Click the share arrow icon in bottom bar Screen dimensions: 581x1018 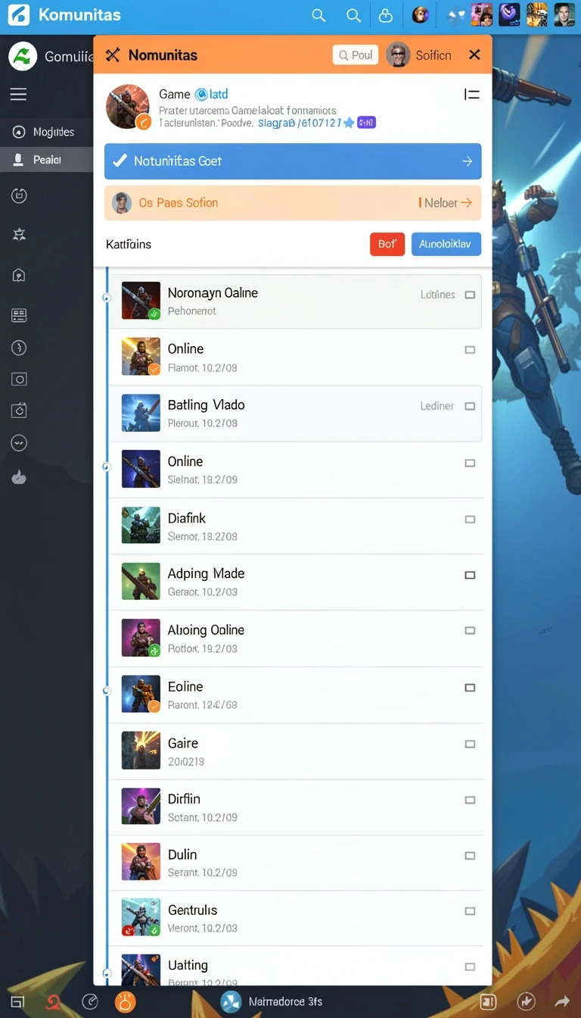coord(561,1001)
